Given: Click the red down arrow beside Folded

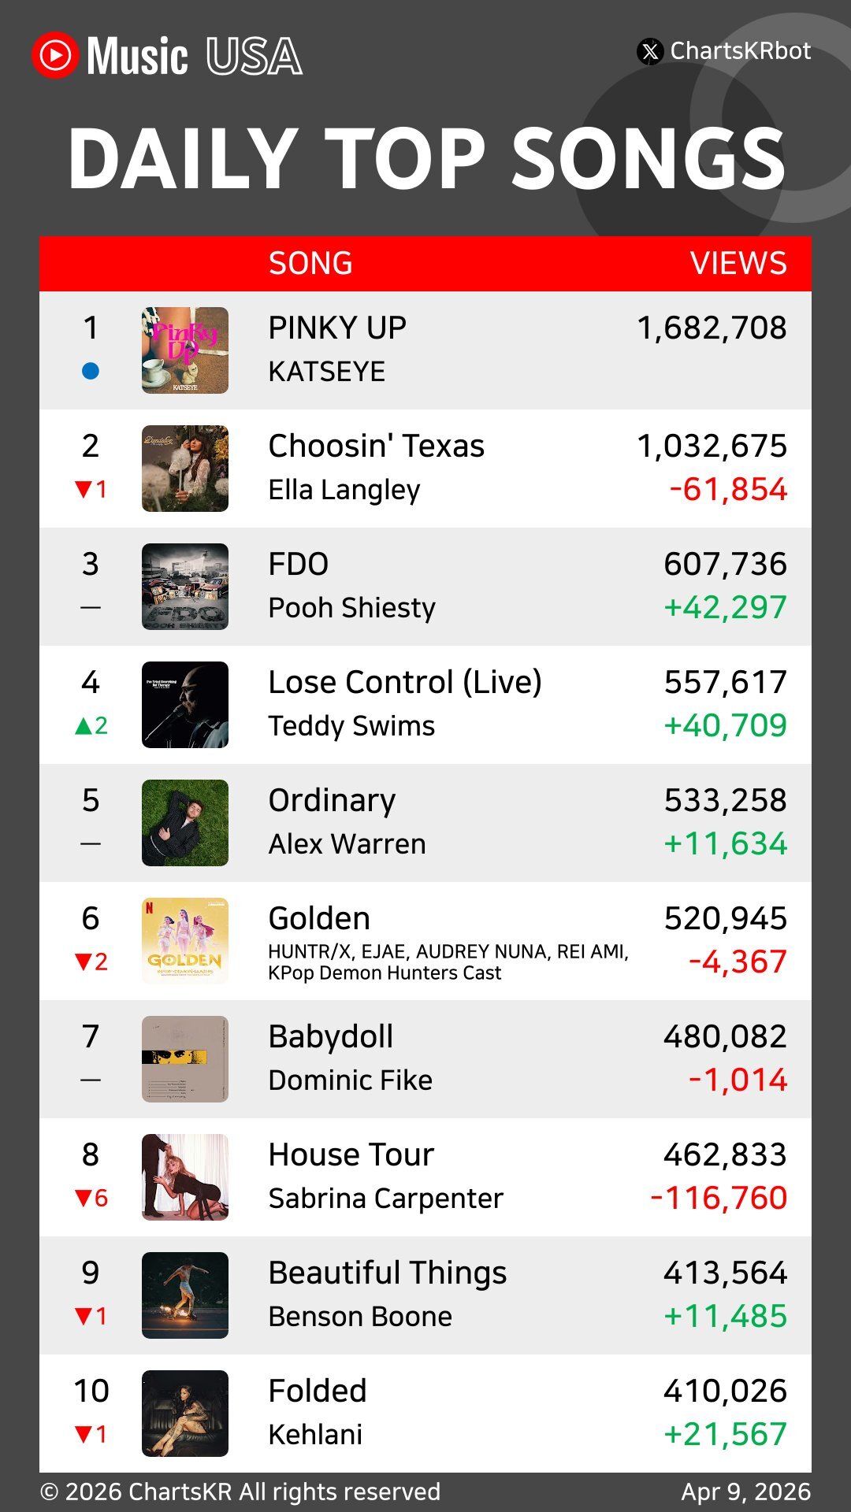Looking at the screenshot, I should [84, 1435].
